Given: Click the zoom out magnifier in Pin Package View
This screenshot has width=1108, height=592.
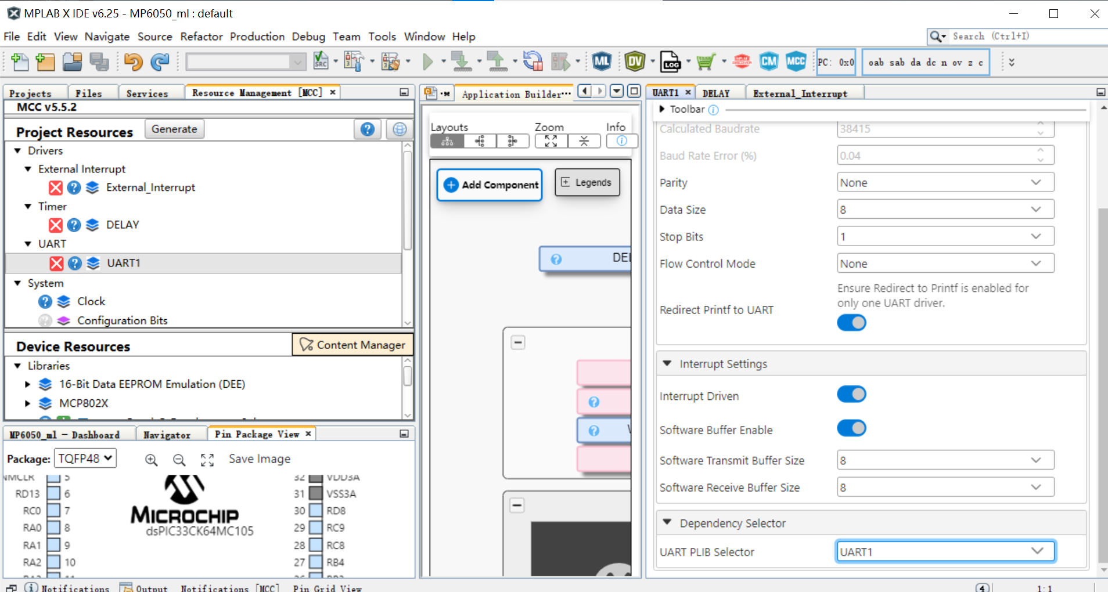Looking at the screenshot, I should tap(179, 460).
